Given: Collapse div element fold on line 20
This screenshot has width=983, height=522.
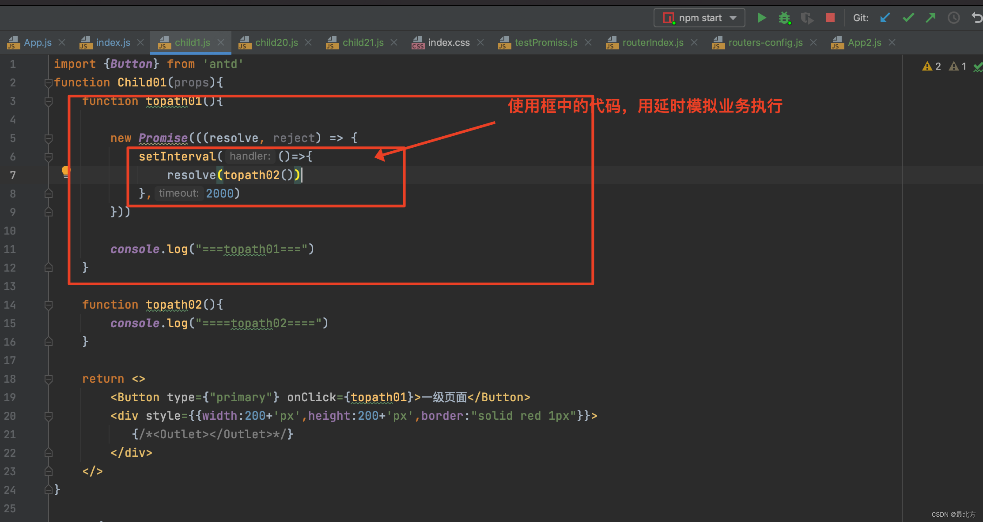Looking at the screenshot, I should [x=49, y=416].
